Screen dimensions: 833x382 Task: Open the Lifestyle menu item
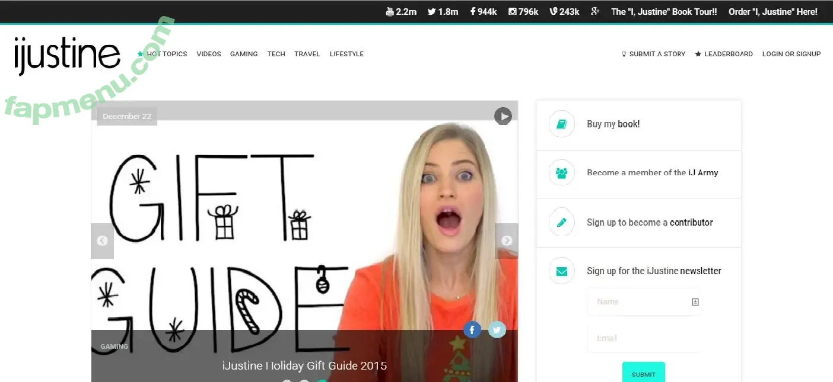click(x=346, y=54)
